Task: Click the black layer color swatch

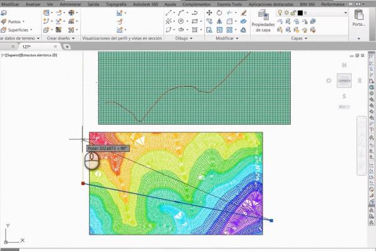Action: point(300,13)
